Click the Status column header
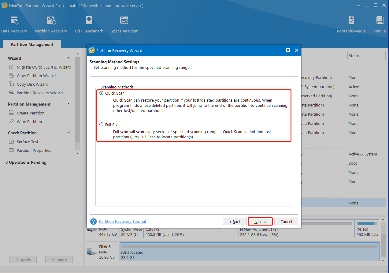Screen dimensions: 389x273 point(366,56)
